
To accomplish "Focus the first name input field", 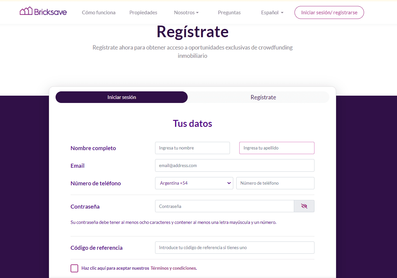I will click(192, 148).
